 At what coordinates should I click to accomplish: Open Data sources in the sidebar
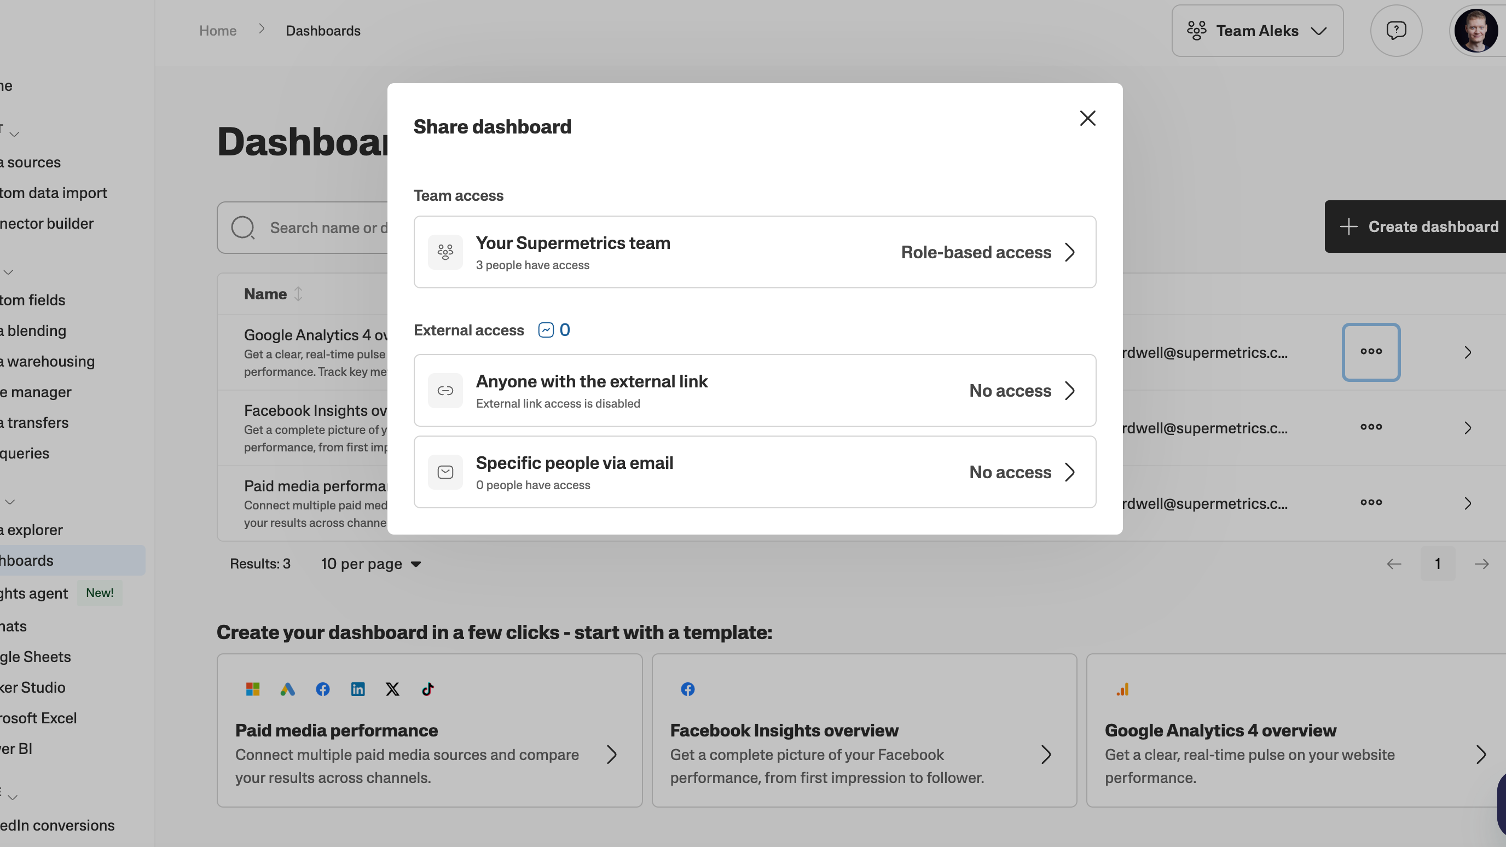pyautogui.click(x=31, y=162)
